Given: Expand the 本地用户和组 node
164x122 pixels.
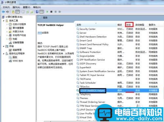Looking at the screenshot, I should pos(7,35).
